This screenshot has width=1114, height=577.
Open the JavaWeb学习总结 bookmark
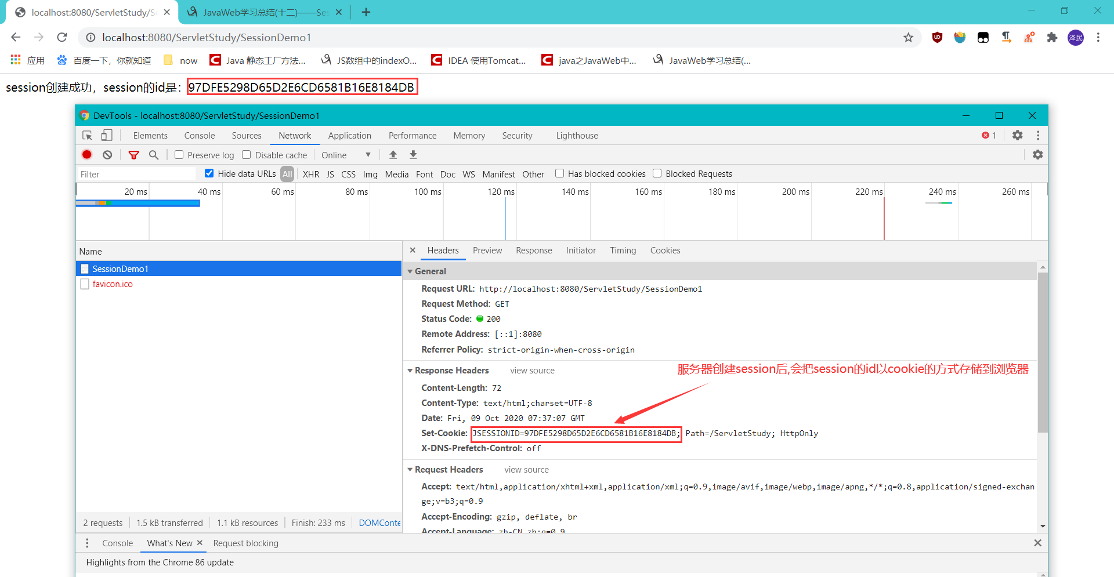tap(702, 60)
